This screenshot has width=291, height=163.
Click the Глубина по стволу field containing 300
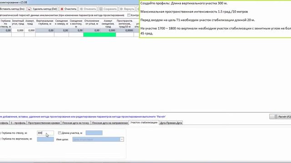(45, 133)
